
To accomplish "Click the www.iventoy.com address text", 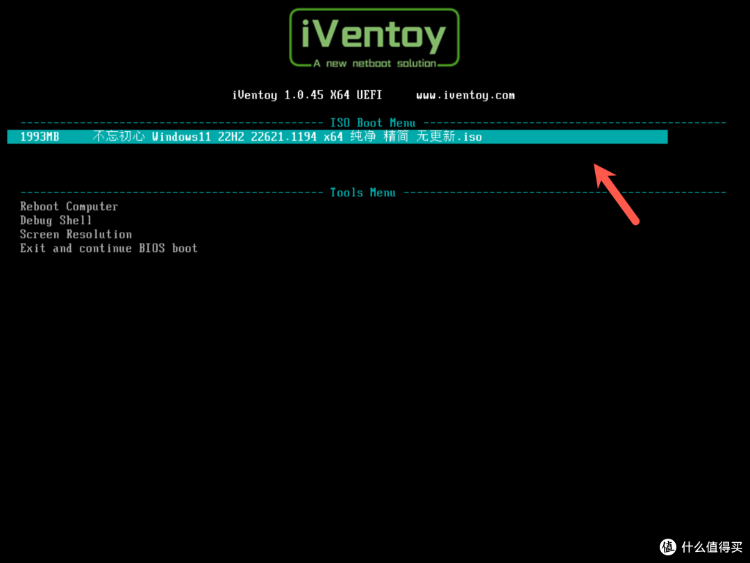I will (465, 95).
